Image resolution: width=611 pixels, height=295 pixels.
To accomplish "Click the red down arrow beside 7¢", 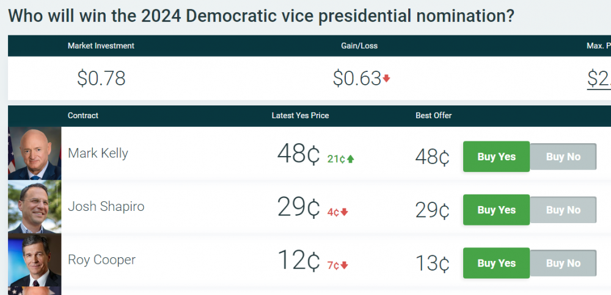I will [345, 265].
